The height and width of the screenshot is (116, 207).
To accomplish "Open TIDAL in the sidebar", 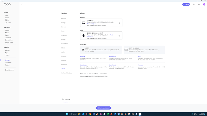I will (x=7, y=20).
